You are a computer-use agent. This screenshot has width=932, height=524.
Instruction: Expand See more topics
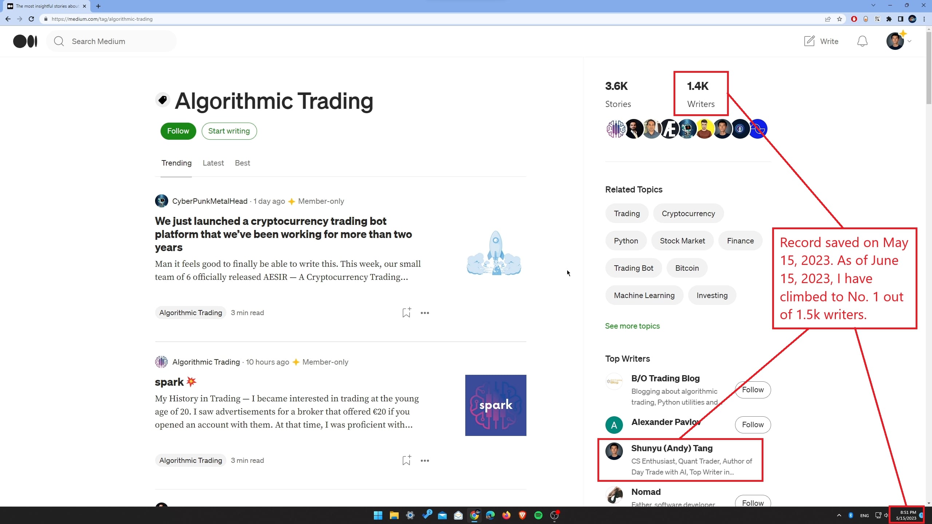click(632, 326)
